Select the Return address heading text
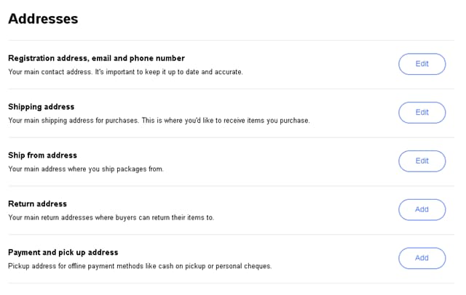 click(x=37, y=204)
